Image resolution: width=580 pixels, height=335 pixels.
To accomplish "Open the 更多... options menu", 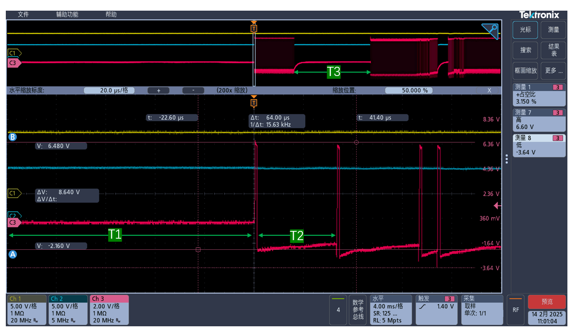I will [553, 70].
